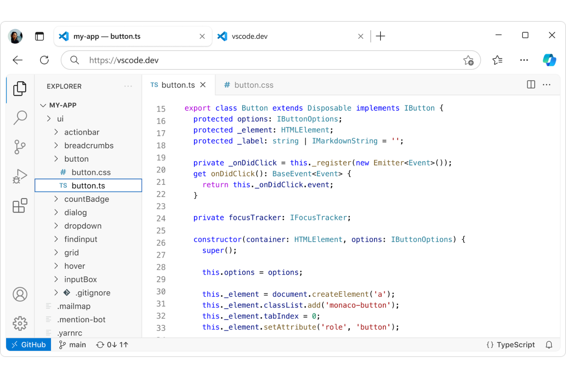Split the editor to the right
The height and width of the screenshot is (378, 566).
(531, 85)
